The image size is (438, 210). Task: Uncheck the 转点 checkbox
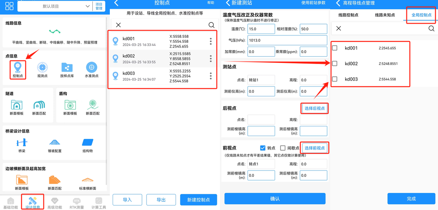tap(263, 148)
